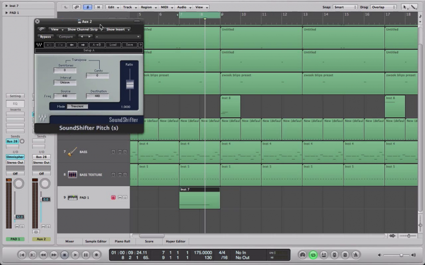Switch to the Mixer tab
Viewport: 425px width, 265px height.
pos(69,241)
